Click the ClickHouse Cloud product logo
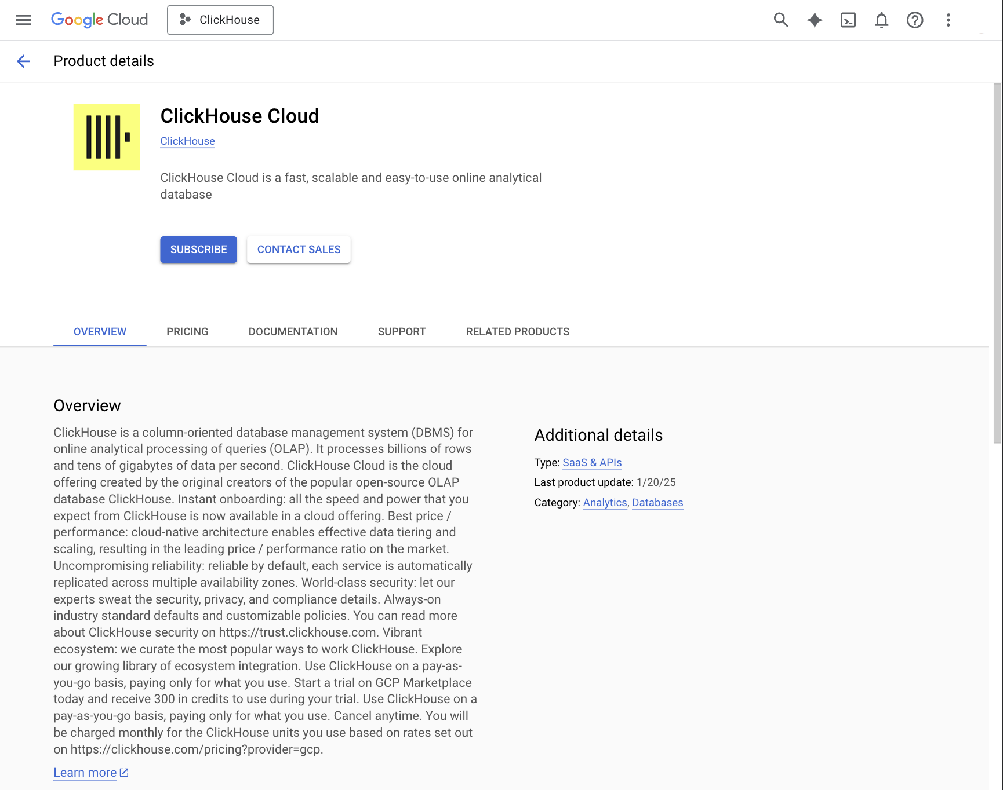 tap(107, 137)
